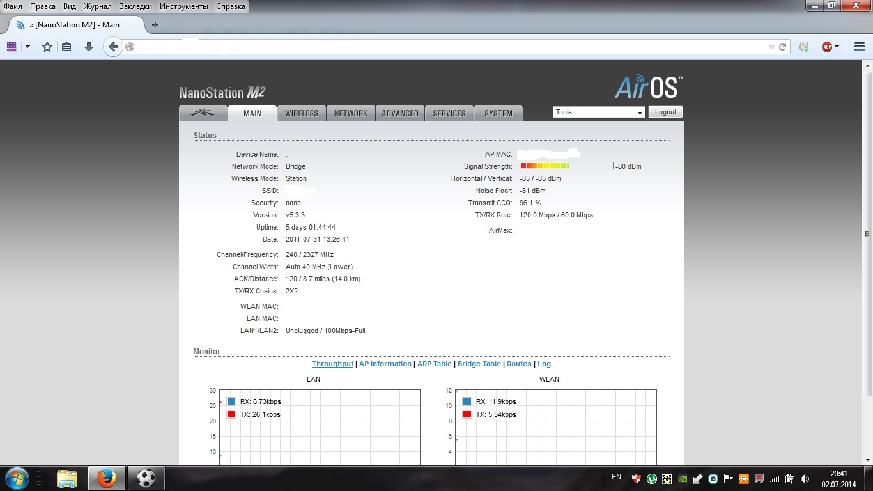Open the AP Information link
Image resolution: width=873 pixels, height=491 pixels.
(x=385, y=364)
